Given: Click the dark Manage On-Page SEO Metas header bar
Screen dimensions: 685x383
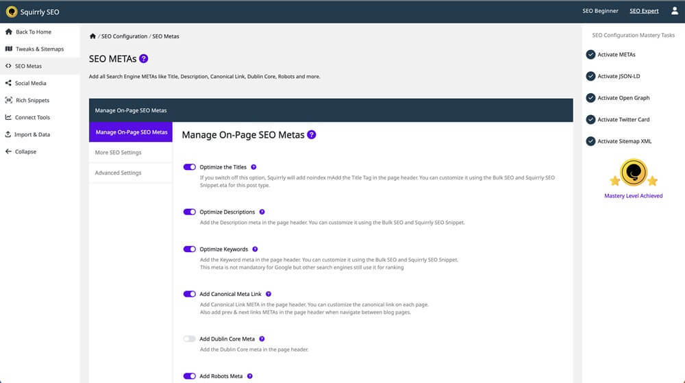Looking at the screenshot, I should [331, 110].
